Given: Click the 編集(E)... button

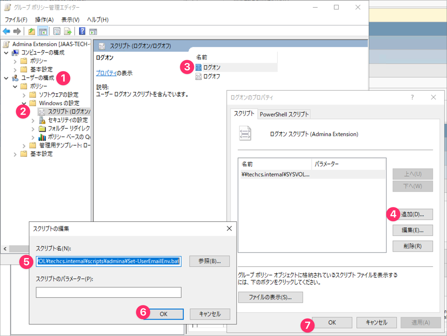Looking at the screenshot, I should 413,230.
